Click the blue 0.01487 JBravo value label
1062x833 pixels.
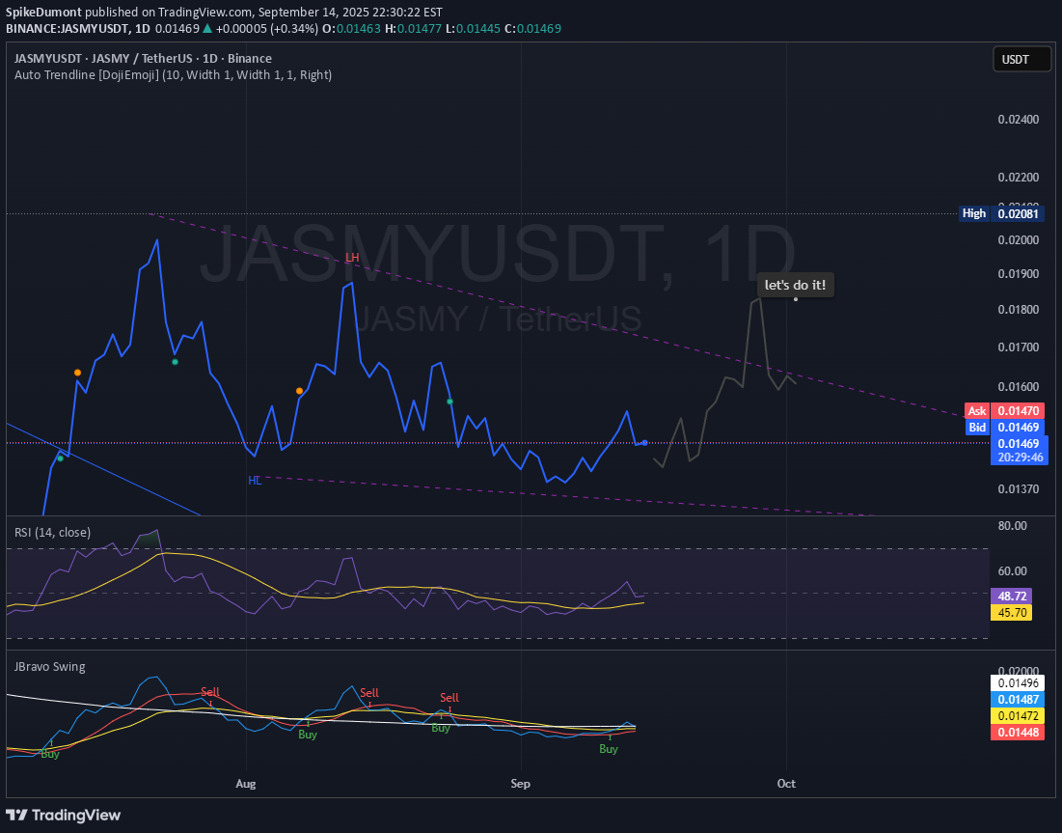pyautogui.click(x=1017, y=700)
